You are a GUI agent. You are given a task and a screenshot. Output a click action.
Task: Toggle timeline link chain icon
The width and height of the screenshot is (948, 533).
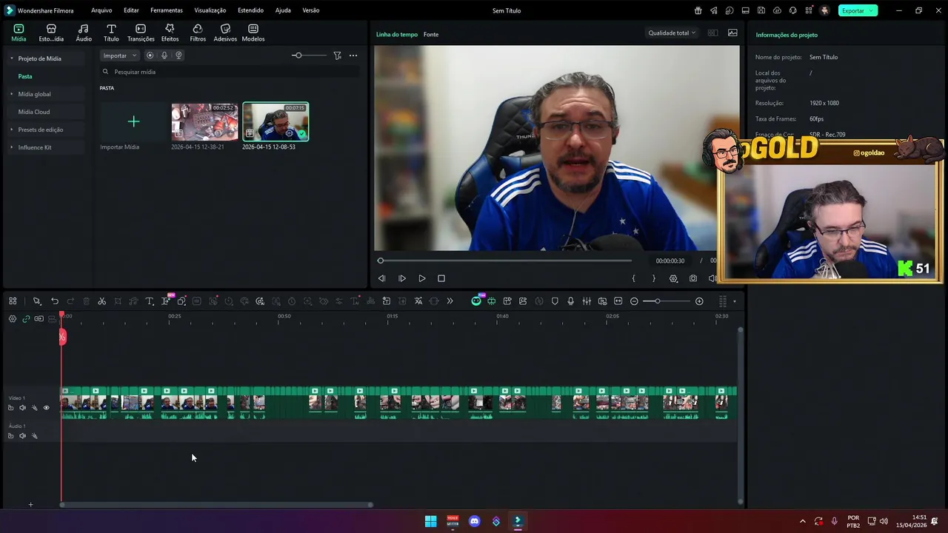point(26,319)
